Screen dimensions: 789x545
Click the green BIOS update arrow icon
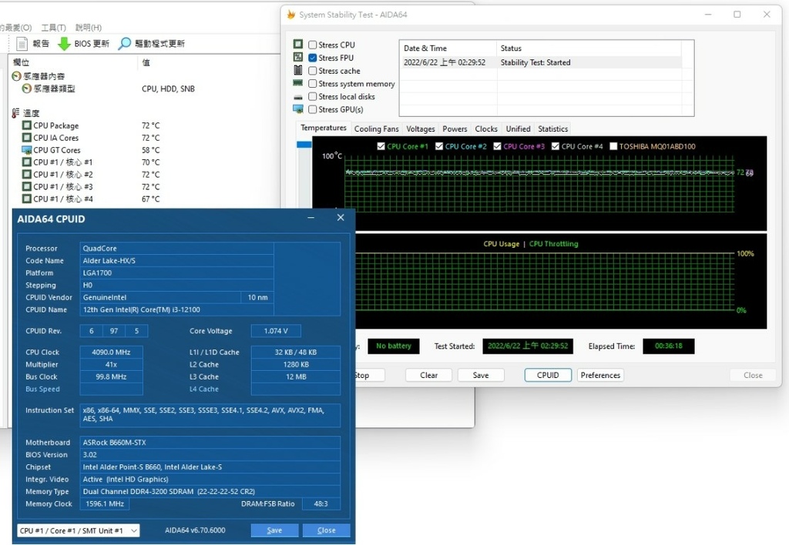point(64,44)
